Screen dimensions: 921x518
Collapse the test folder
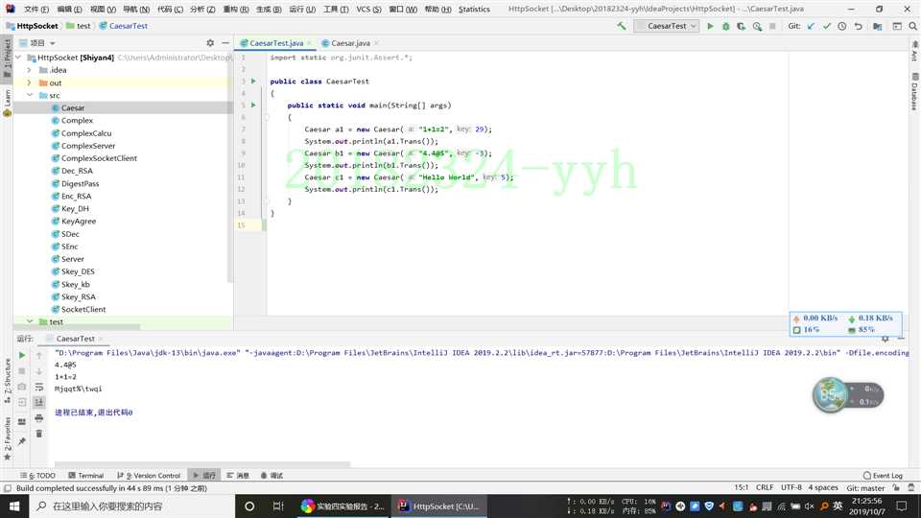[30, 322]
